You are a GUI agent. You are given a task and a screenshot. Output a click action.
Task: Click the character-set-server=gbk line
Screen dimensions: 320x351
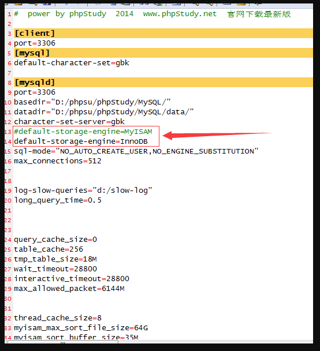(69, 122)
